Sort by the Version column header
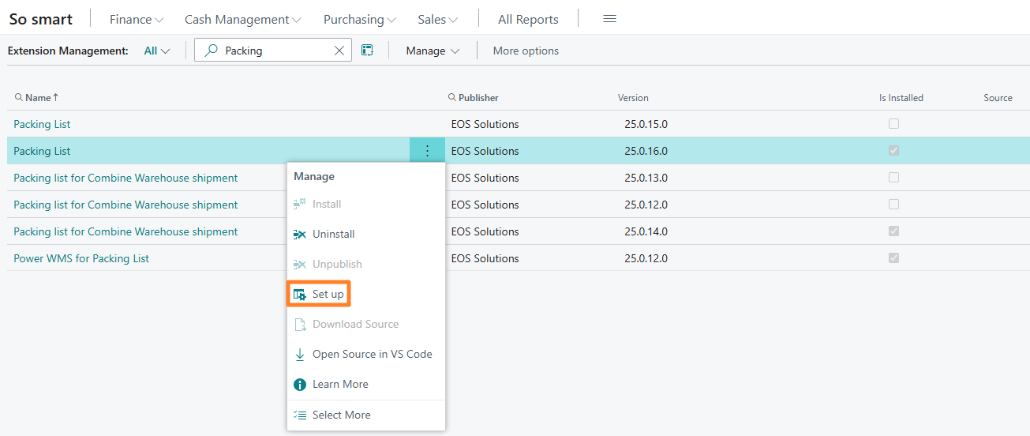Viewport: 1030px width, 436px height. [633, 98]
